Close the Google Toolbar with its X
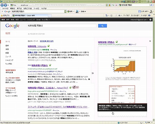 tap(2, 11)
